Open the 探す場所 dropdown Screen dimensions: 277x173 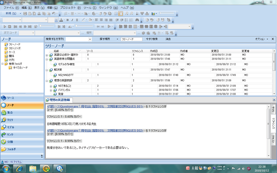tap(117, 39)
